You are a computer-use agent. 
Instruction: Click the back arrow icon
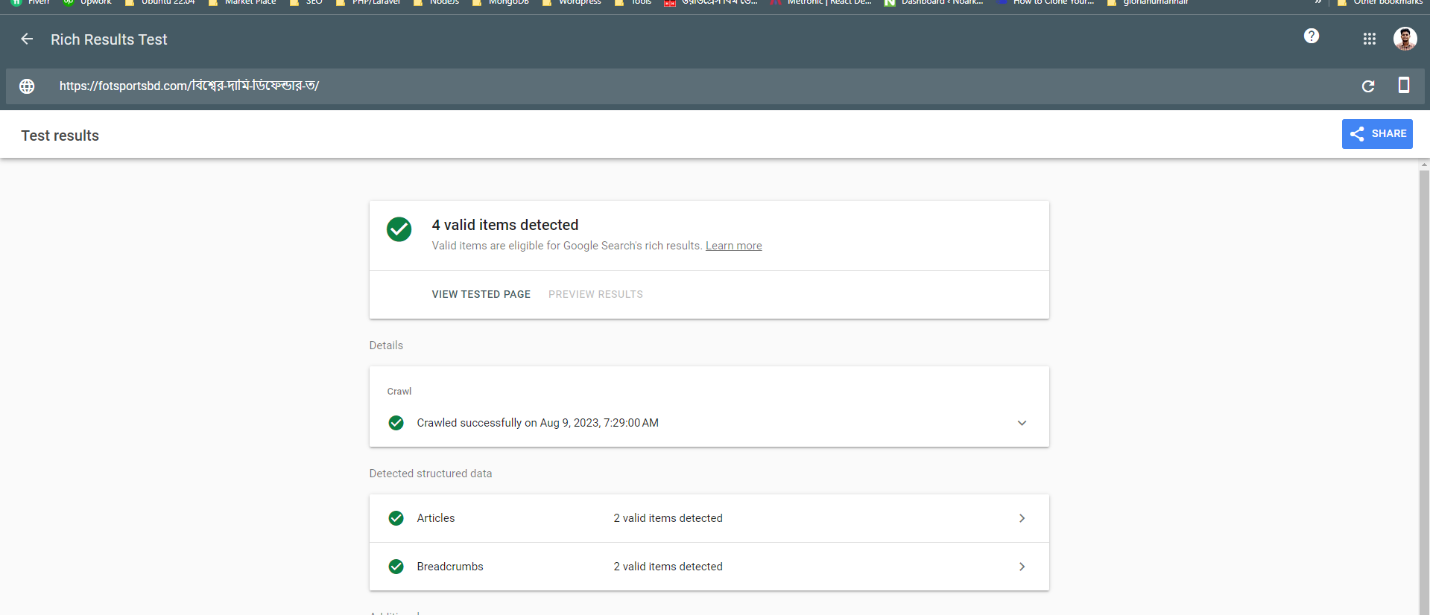pyautogui.click(x=27, y=39)
